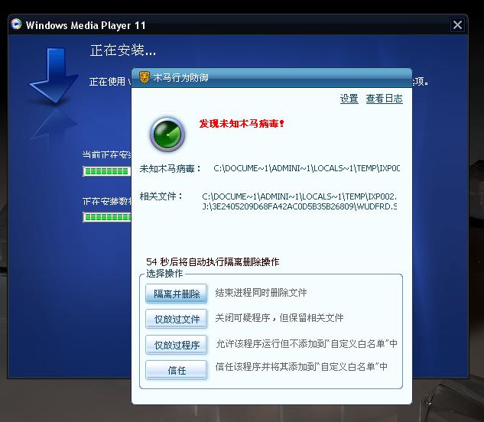
Task: Click description 结束进程同时删除文件
Action: 261,293
